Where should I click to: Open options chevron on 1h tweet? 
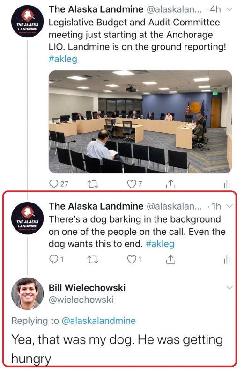229,206
